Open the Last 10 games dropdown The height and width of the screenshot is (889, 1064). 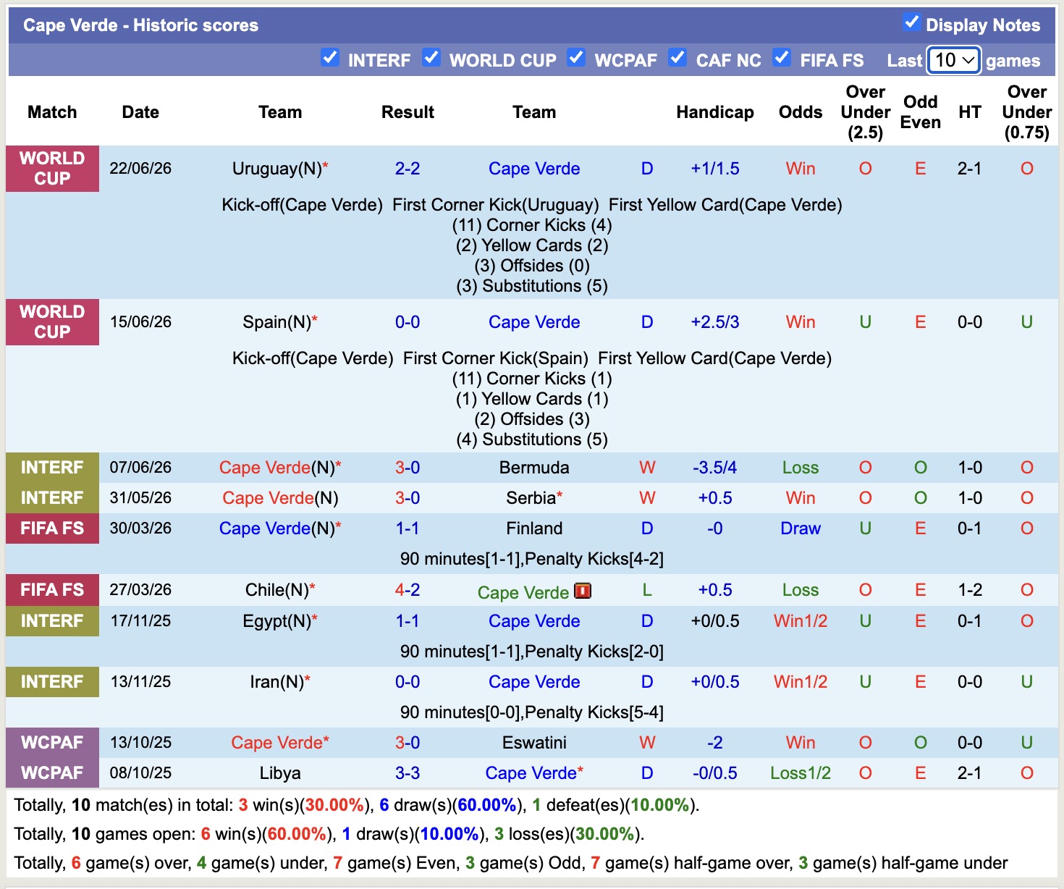pos(954,60)
